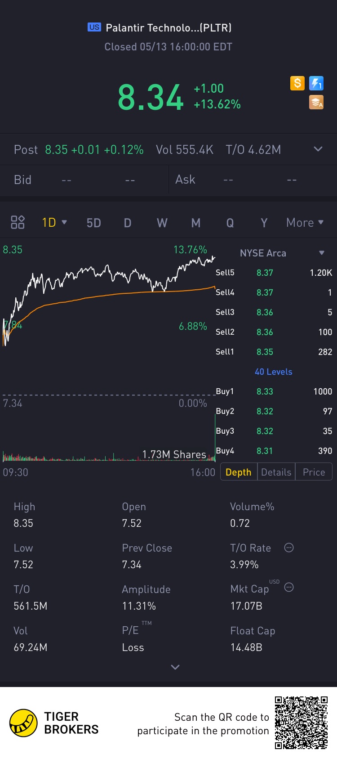Open the More timeframes dropdown
The width and height of the screenshot is (337, 759).
(x=305, y=222)
